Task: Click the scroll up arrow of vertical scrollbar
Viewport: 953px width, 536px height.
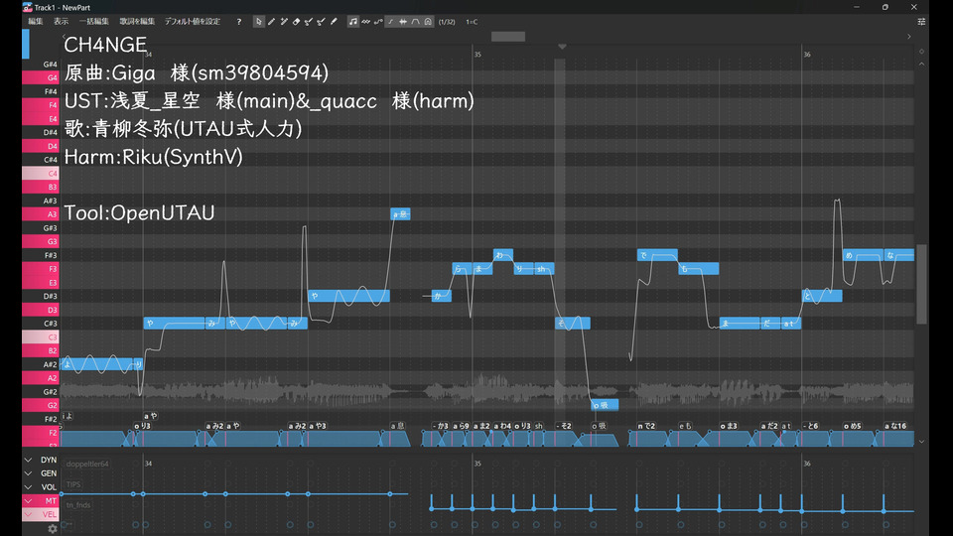Action: point(921,64)
